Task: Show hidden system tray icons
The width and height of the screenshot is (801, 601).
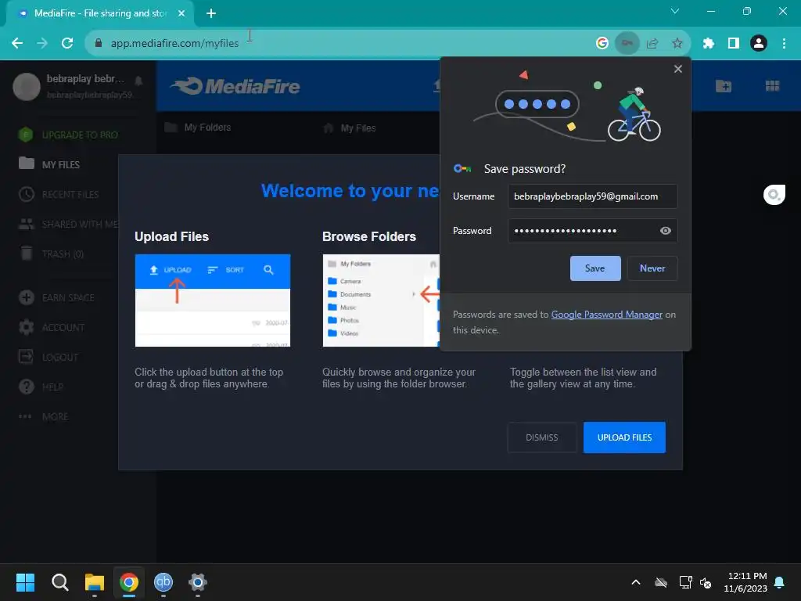Action: click(x=636, y=582)
